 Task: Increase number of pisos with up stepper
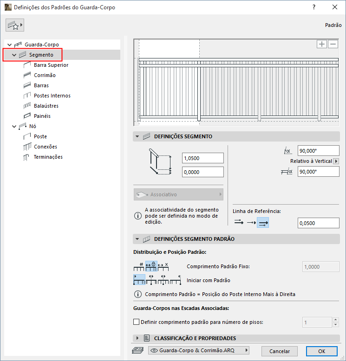click(x=335, y=320)
